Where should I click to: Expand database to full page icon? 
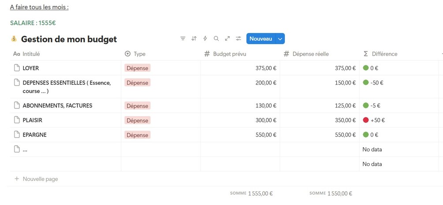coord(227,39)
